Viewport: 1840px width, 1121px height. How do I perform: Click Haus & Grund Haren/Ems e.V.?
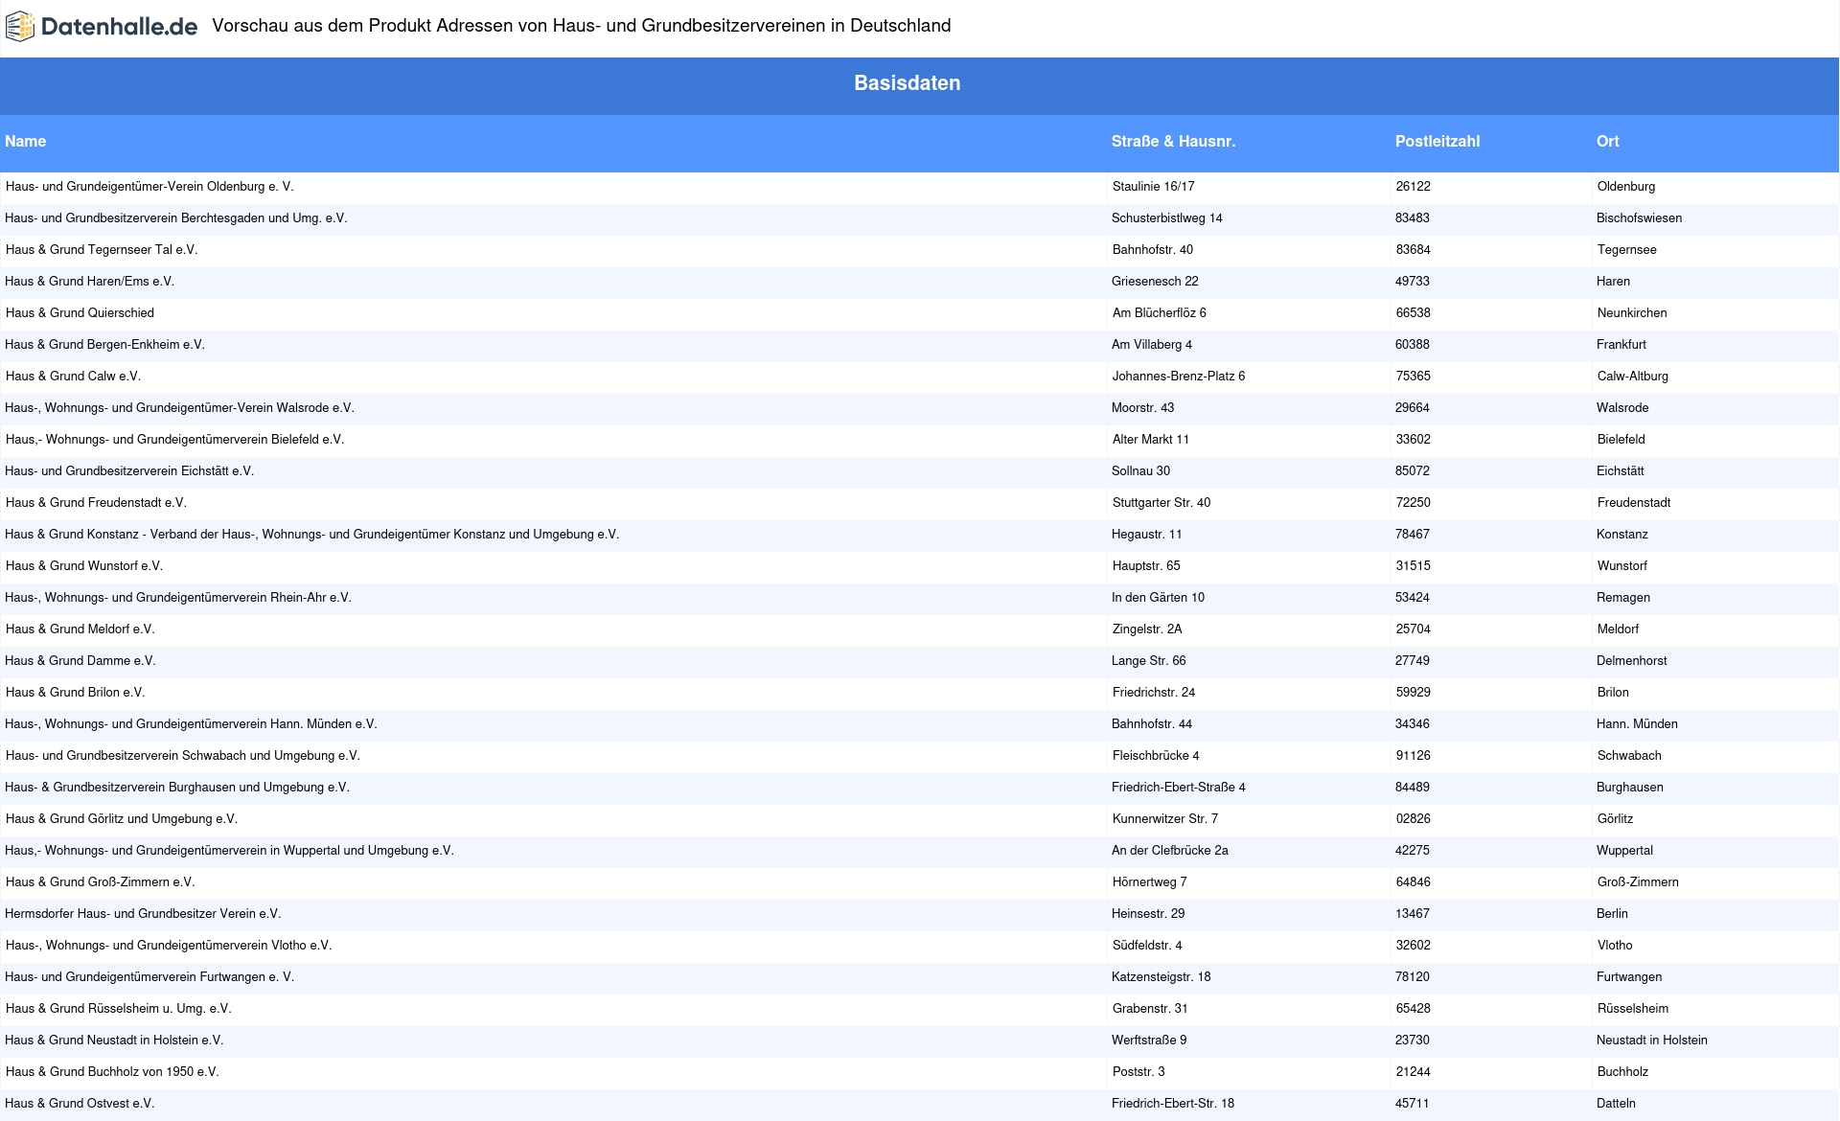coord(90,282)
